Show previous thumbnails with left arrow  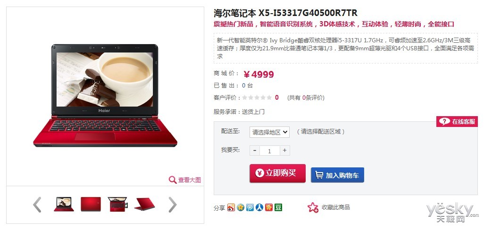pyautogui.click(x=37, y=205)
